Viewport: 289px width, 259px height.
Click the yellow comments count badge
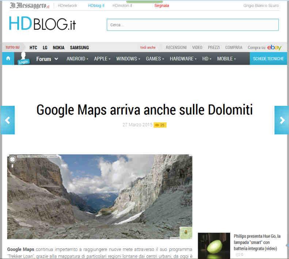(160, 125)
